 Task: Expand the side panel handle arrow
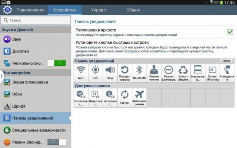click(x=2, y=76)
